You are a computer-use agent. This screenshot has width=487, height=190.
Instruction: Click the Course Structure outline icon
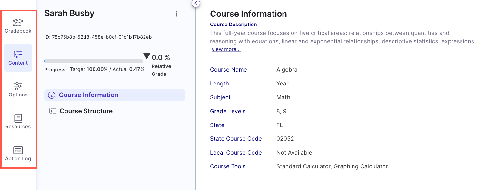(x=53, y=111)
